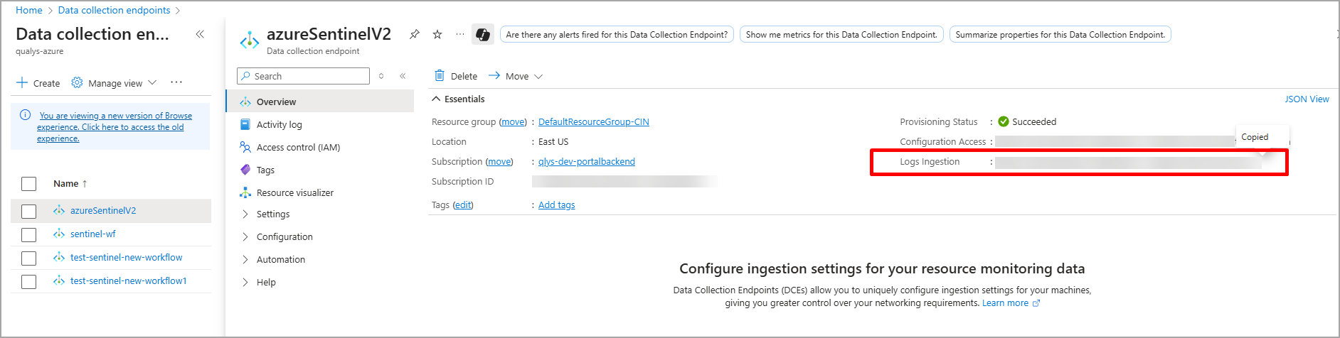Check the azureSentinelV2 row checkbox
This screenshot has height=338, width=1340.
pyautogui.click(x=28, y=211)
